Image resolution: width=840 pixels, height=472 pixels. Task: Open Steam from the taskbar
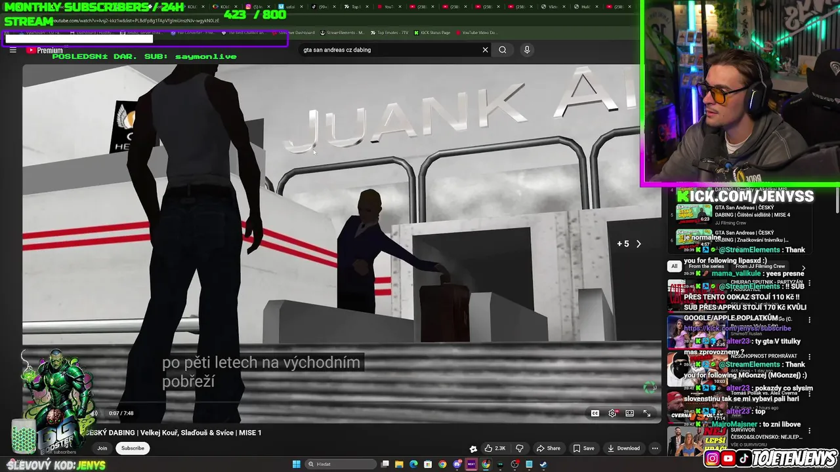(x=543, y=464)
